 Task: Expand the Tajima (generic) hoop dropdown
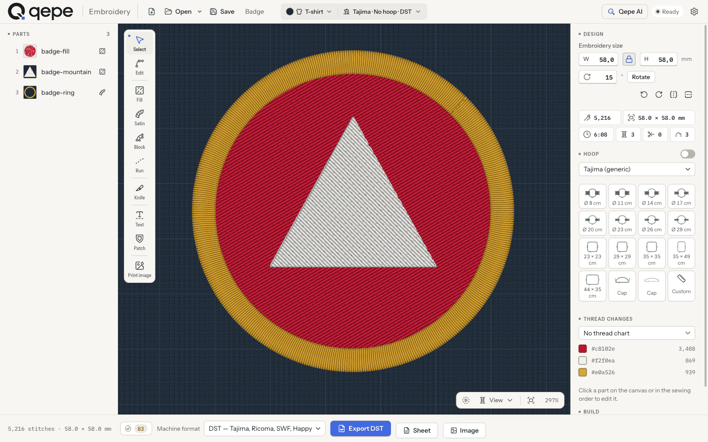coord(637,169)
